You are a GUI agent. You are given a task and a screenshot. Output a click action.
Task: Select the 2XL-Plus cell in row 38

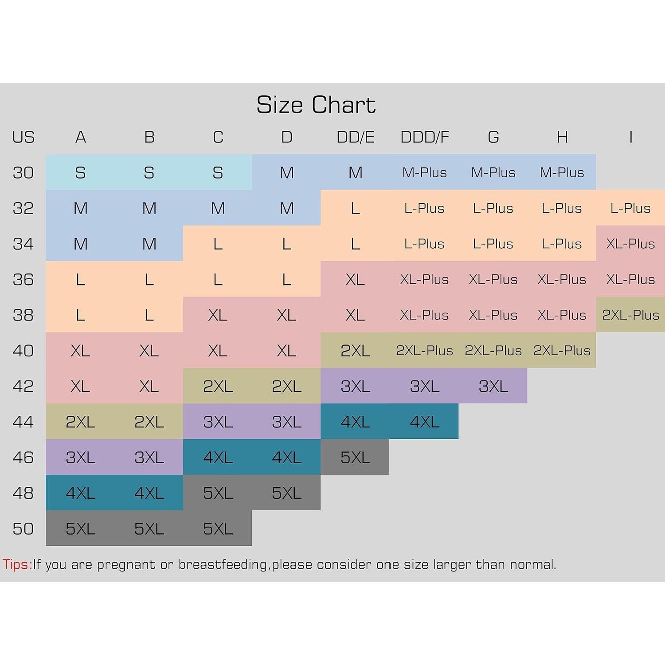pos(630,315)
